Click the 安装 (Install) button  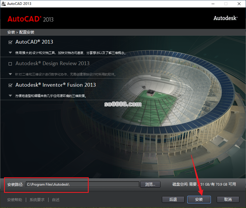199,199
